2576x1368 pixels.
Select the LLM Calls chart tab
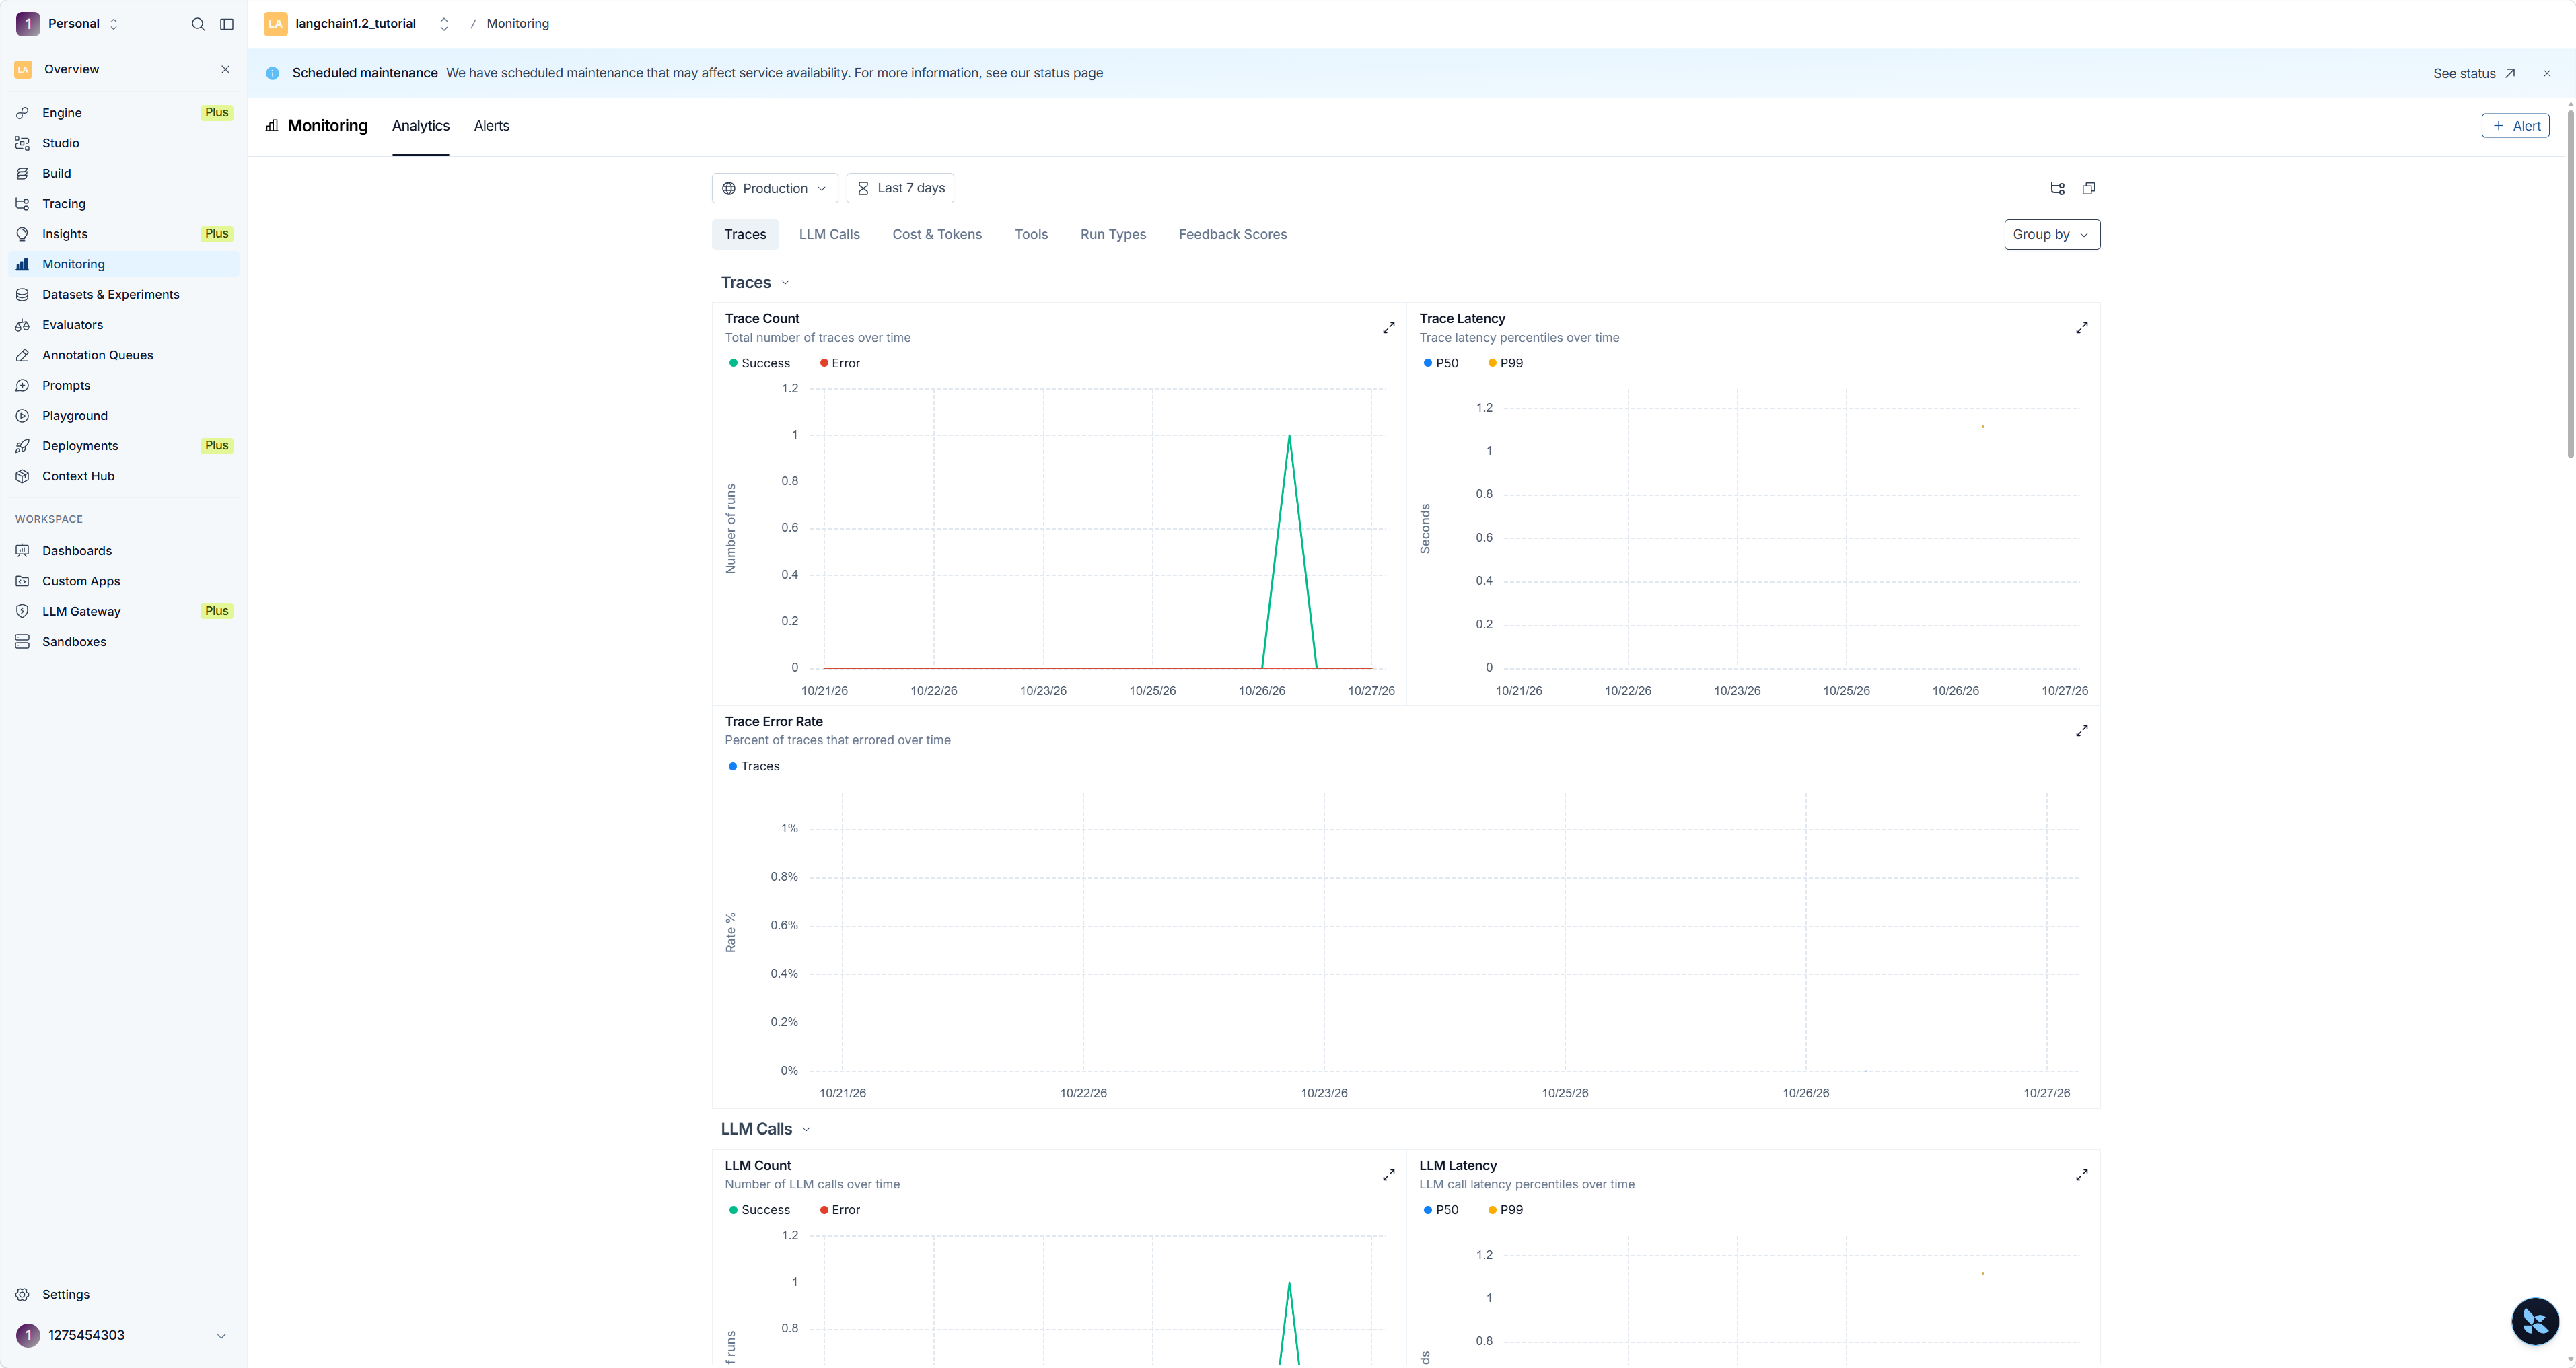pyautogui.click(x=829, y=234)
